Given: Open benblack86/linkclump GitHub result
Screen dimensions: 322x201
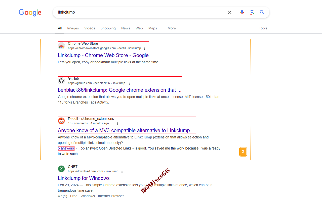Looking at the screenshot, I should [119, 90].
